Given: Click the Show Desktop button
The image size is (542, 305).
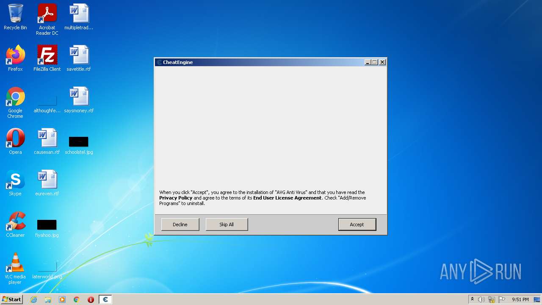Looking at the screenshot, I should pos(538,299).
